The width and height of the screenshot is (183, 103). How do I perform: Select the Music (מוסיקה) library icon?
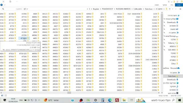click(x=177, y=86)
